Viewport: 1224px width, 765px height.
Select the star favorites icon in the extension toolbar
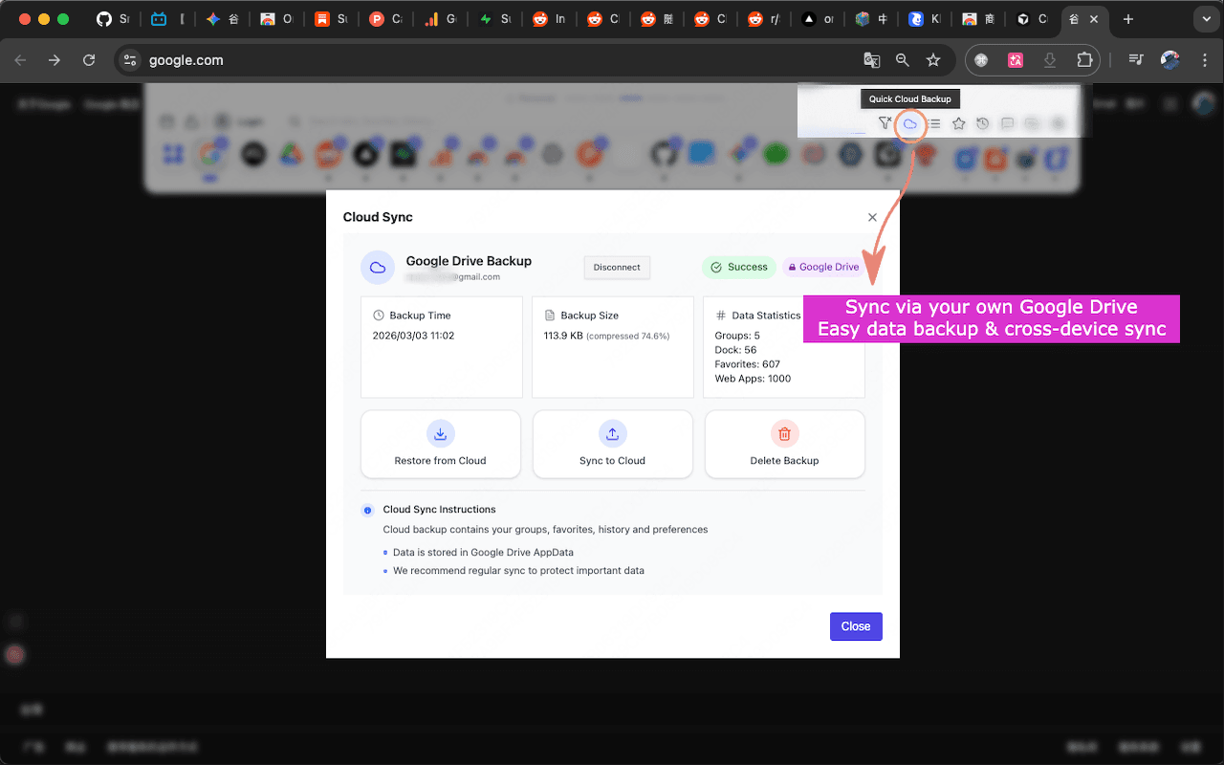coord(958,123)
